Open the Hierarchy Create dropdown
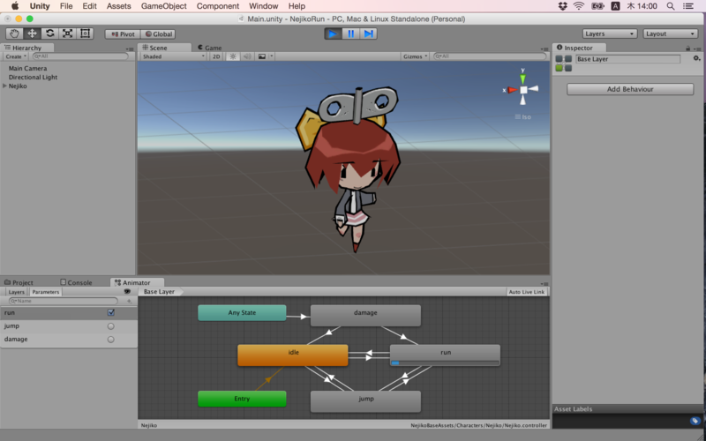 [16, 56]
